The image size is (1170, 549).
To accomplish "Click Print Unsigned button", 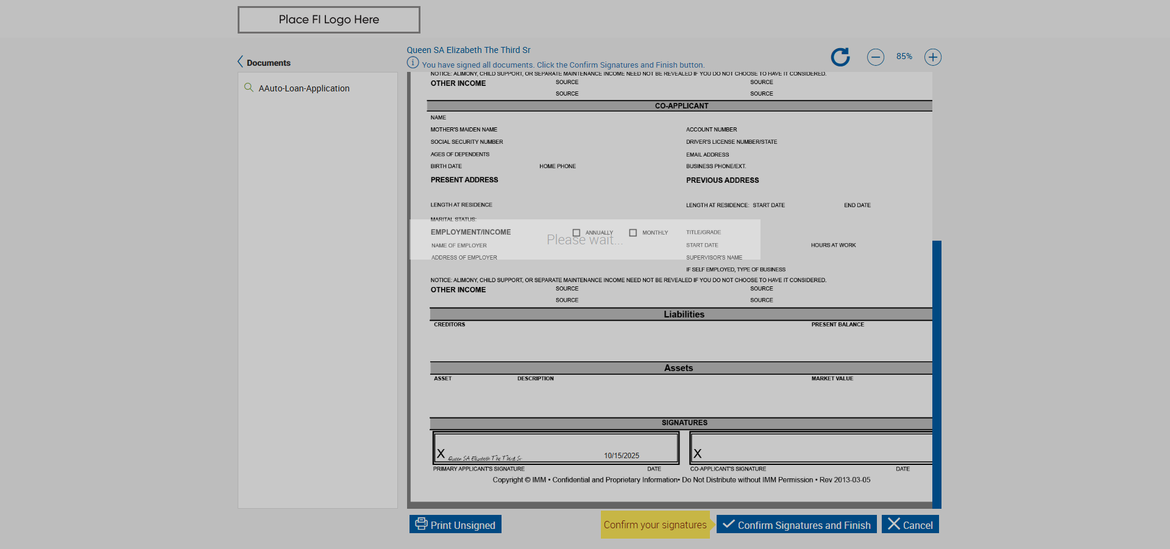I will 455,525.
